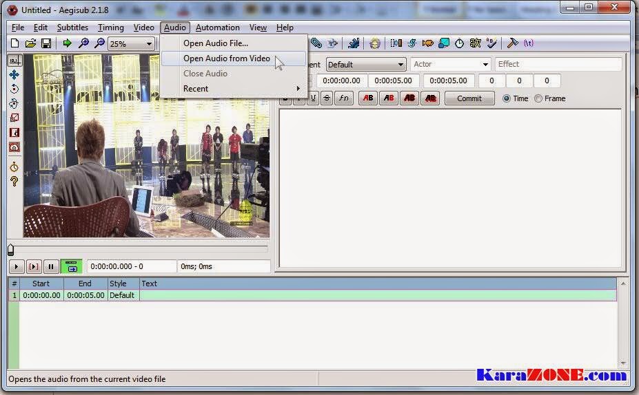This screenshot has height=395, width=639.
Task: Select the rotate on XY axes tool
Action: [x=14, y=104]
